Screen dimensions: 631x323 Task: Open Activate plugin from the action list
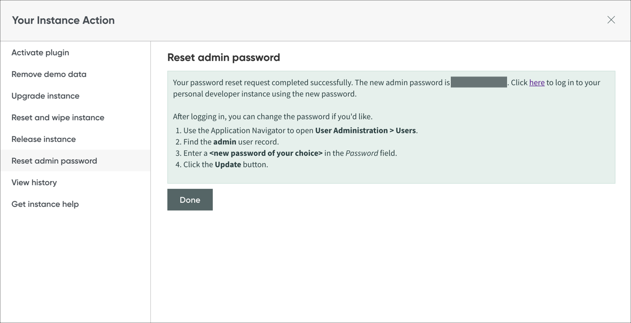tap(40, 52)
